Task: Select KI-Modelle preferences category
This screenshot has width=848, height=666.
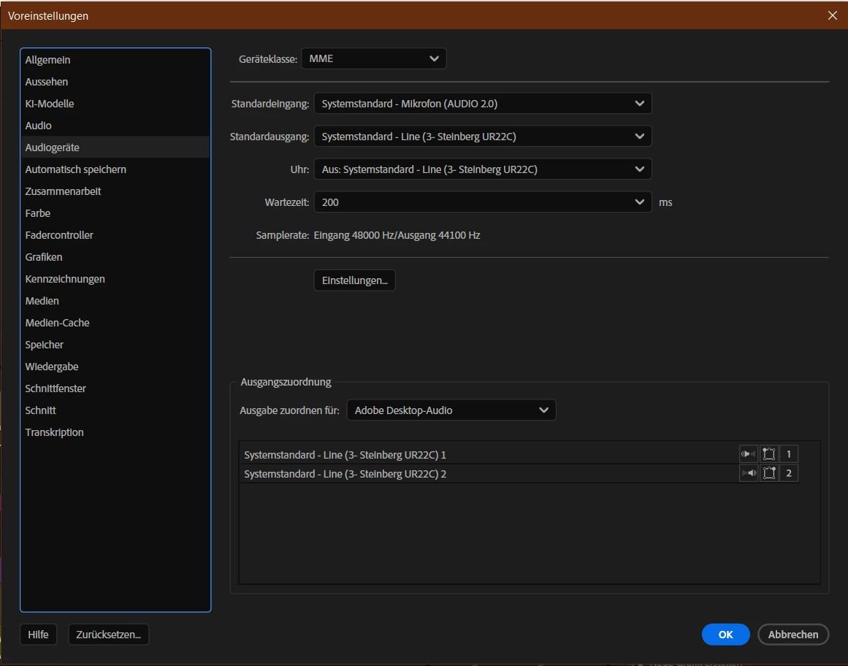Action: click(x=115, y=104)
